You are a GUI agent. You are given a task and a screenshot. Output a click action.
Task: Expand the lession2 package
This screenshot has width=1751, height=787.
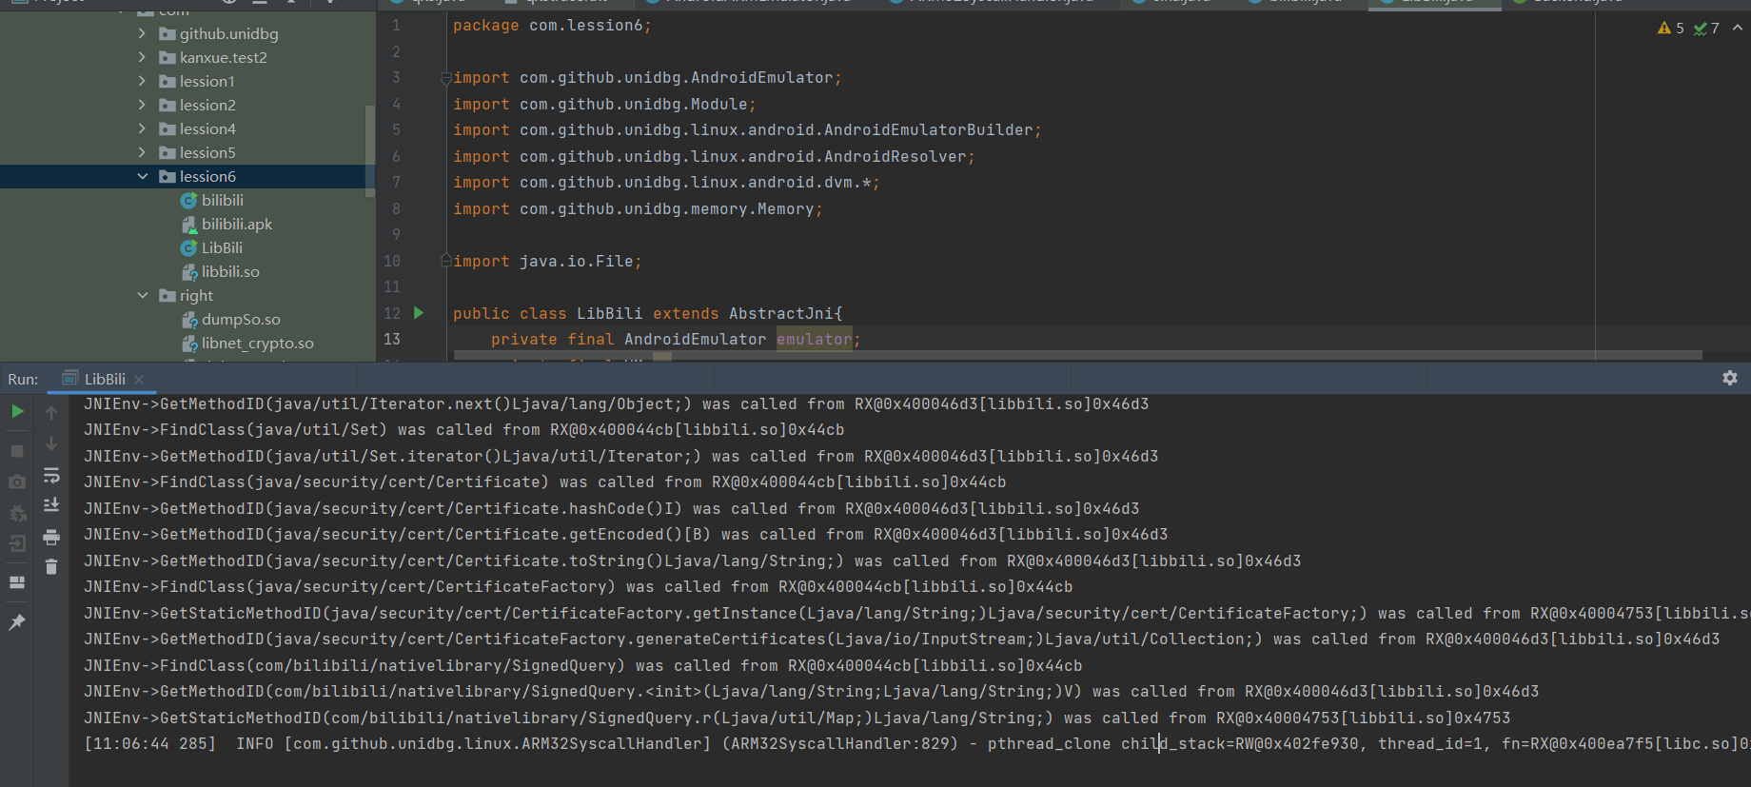tap(142, 105)
